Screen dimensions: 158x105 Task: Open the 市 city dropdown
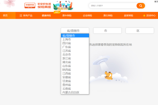107,31
